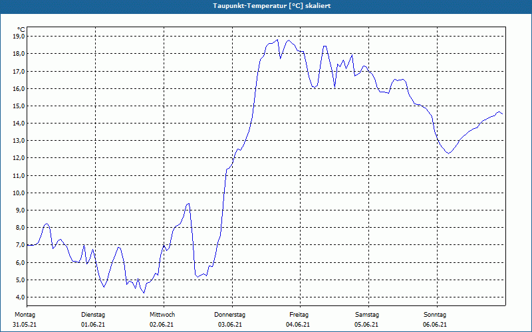
Task: Click the 31.05.21 date label
Action: (25, 325)
